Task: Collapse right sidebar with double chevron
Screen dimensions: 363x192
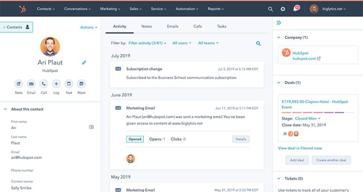Action: coord(279,23)
